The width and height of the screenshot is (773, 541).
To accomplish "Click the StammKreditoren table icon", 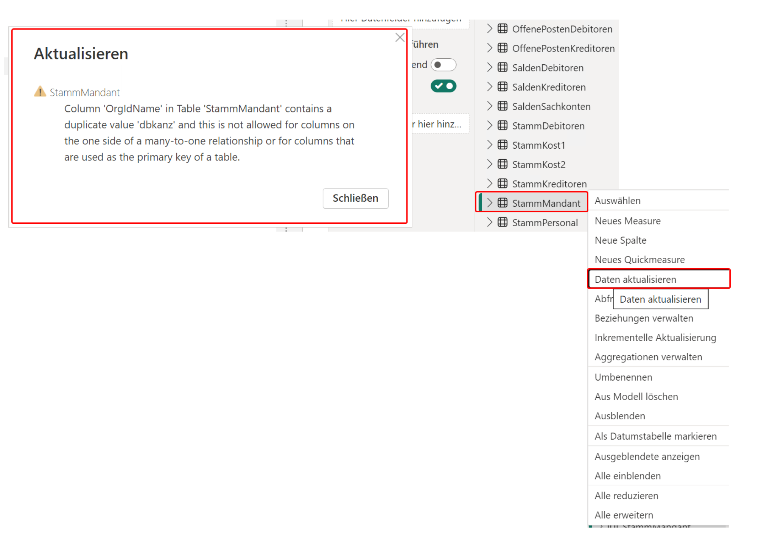I will point(502,184).
